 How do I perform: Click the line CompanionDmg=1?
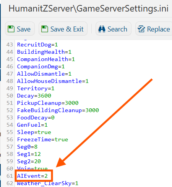coord(41,66)
